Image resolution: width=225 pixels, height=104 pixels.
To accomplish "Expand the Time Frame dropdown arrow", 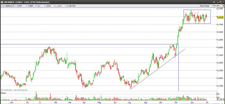I will pos(223,6).
